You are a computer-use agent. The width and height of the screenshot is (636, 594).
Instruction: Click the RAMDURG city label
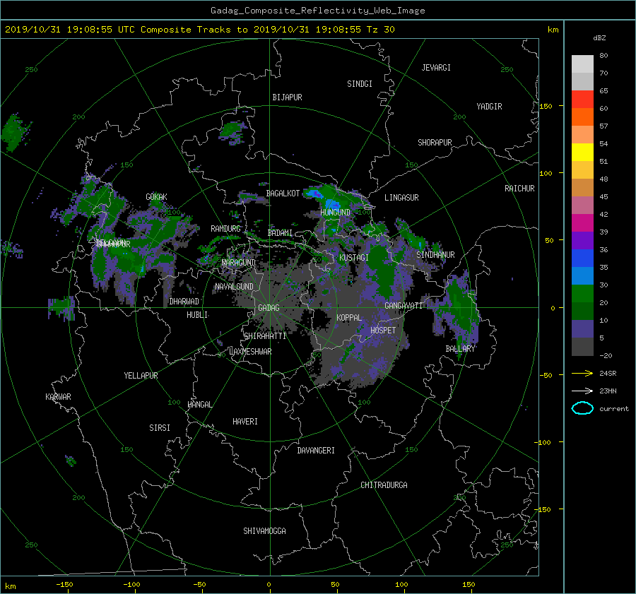(x=225, y=229)
